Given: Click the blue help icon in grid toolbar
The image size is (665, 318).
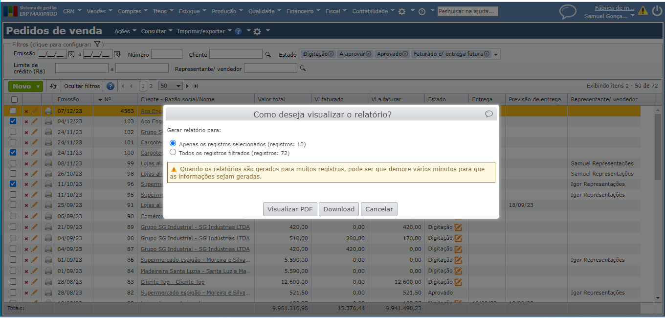Looking at the screenshot, I should click(111, 86).
